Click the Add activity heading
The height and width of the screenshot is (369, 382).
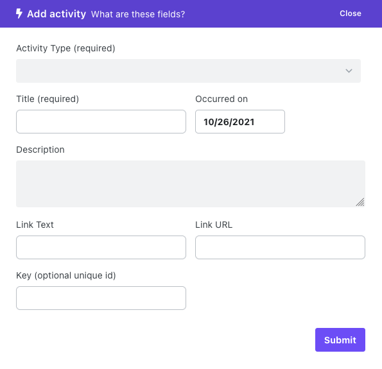coord(56,14)
